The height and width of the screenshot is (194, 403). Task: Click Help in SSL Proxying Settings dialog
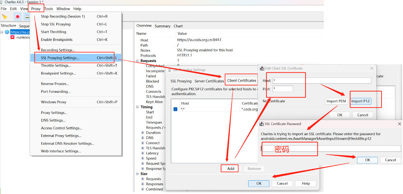306,183
